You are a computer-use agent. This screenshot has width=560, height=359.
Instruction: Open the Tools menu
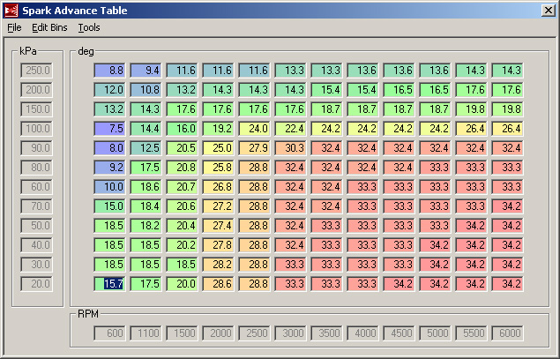89,27
